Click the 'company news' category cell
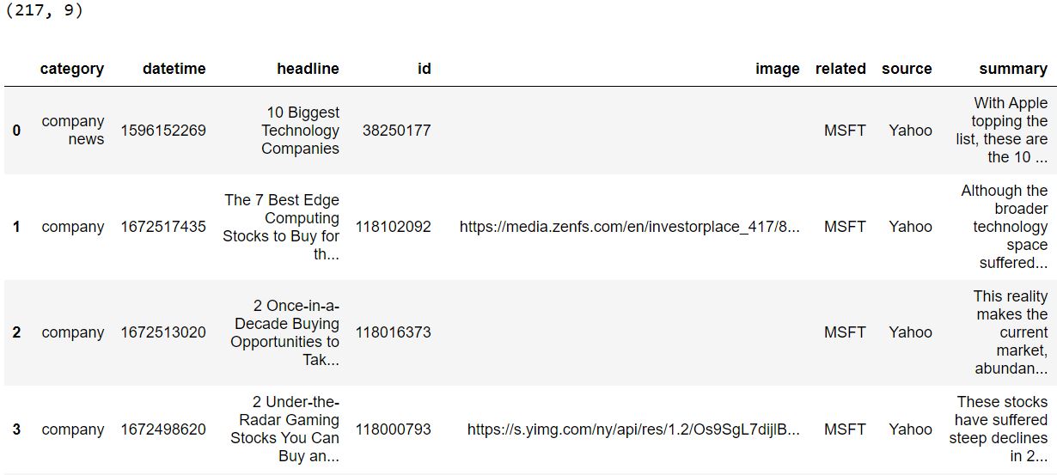Image resolution: width=1057 pixels, height=475 pixels. (x=73, y=131)
